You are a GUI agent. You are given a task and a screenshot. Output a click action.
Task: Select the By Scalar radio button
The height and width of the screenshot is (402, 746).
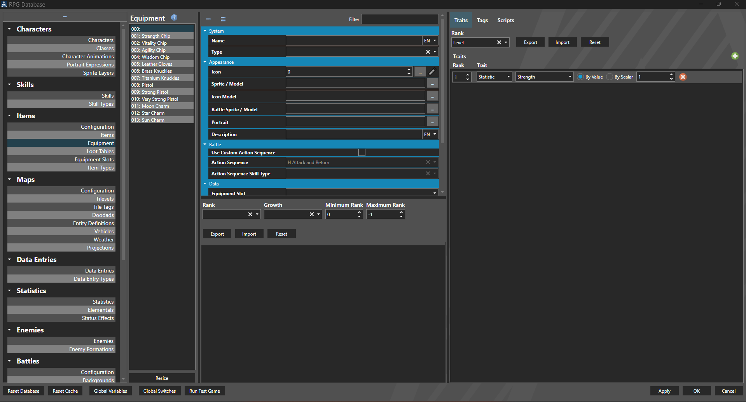[x=610, y=77]
